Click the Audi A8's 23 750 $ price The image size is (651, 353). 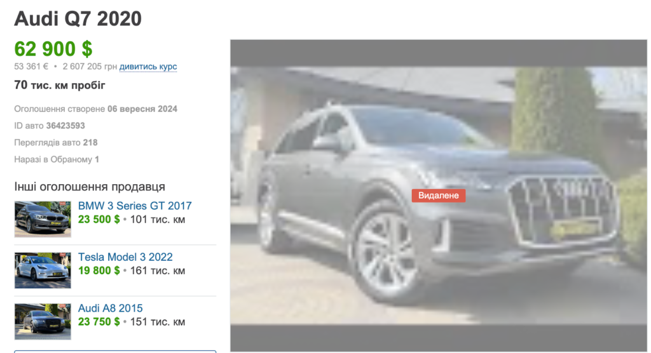tap(99, 322)
